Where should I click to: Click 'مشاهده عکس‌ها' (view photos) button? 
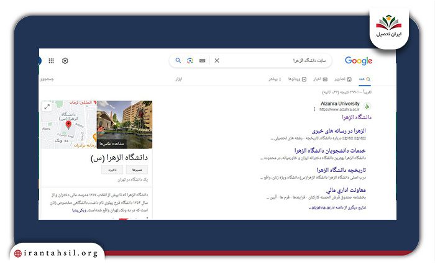[112, 144]
